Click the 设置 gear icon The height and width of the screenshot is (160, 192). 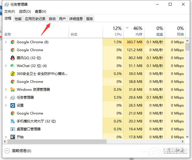[x=12, y=105]
